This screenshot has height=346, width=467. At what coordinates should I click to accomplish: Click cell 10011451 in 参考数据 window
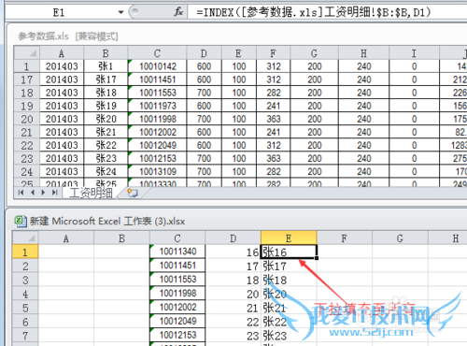point(157,79)
